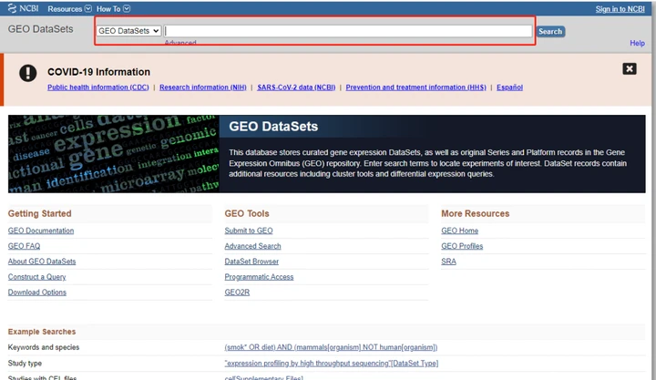
Task: Open GEO FAQ
Action: click(x=24, y=246)
